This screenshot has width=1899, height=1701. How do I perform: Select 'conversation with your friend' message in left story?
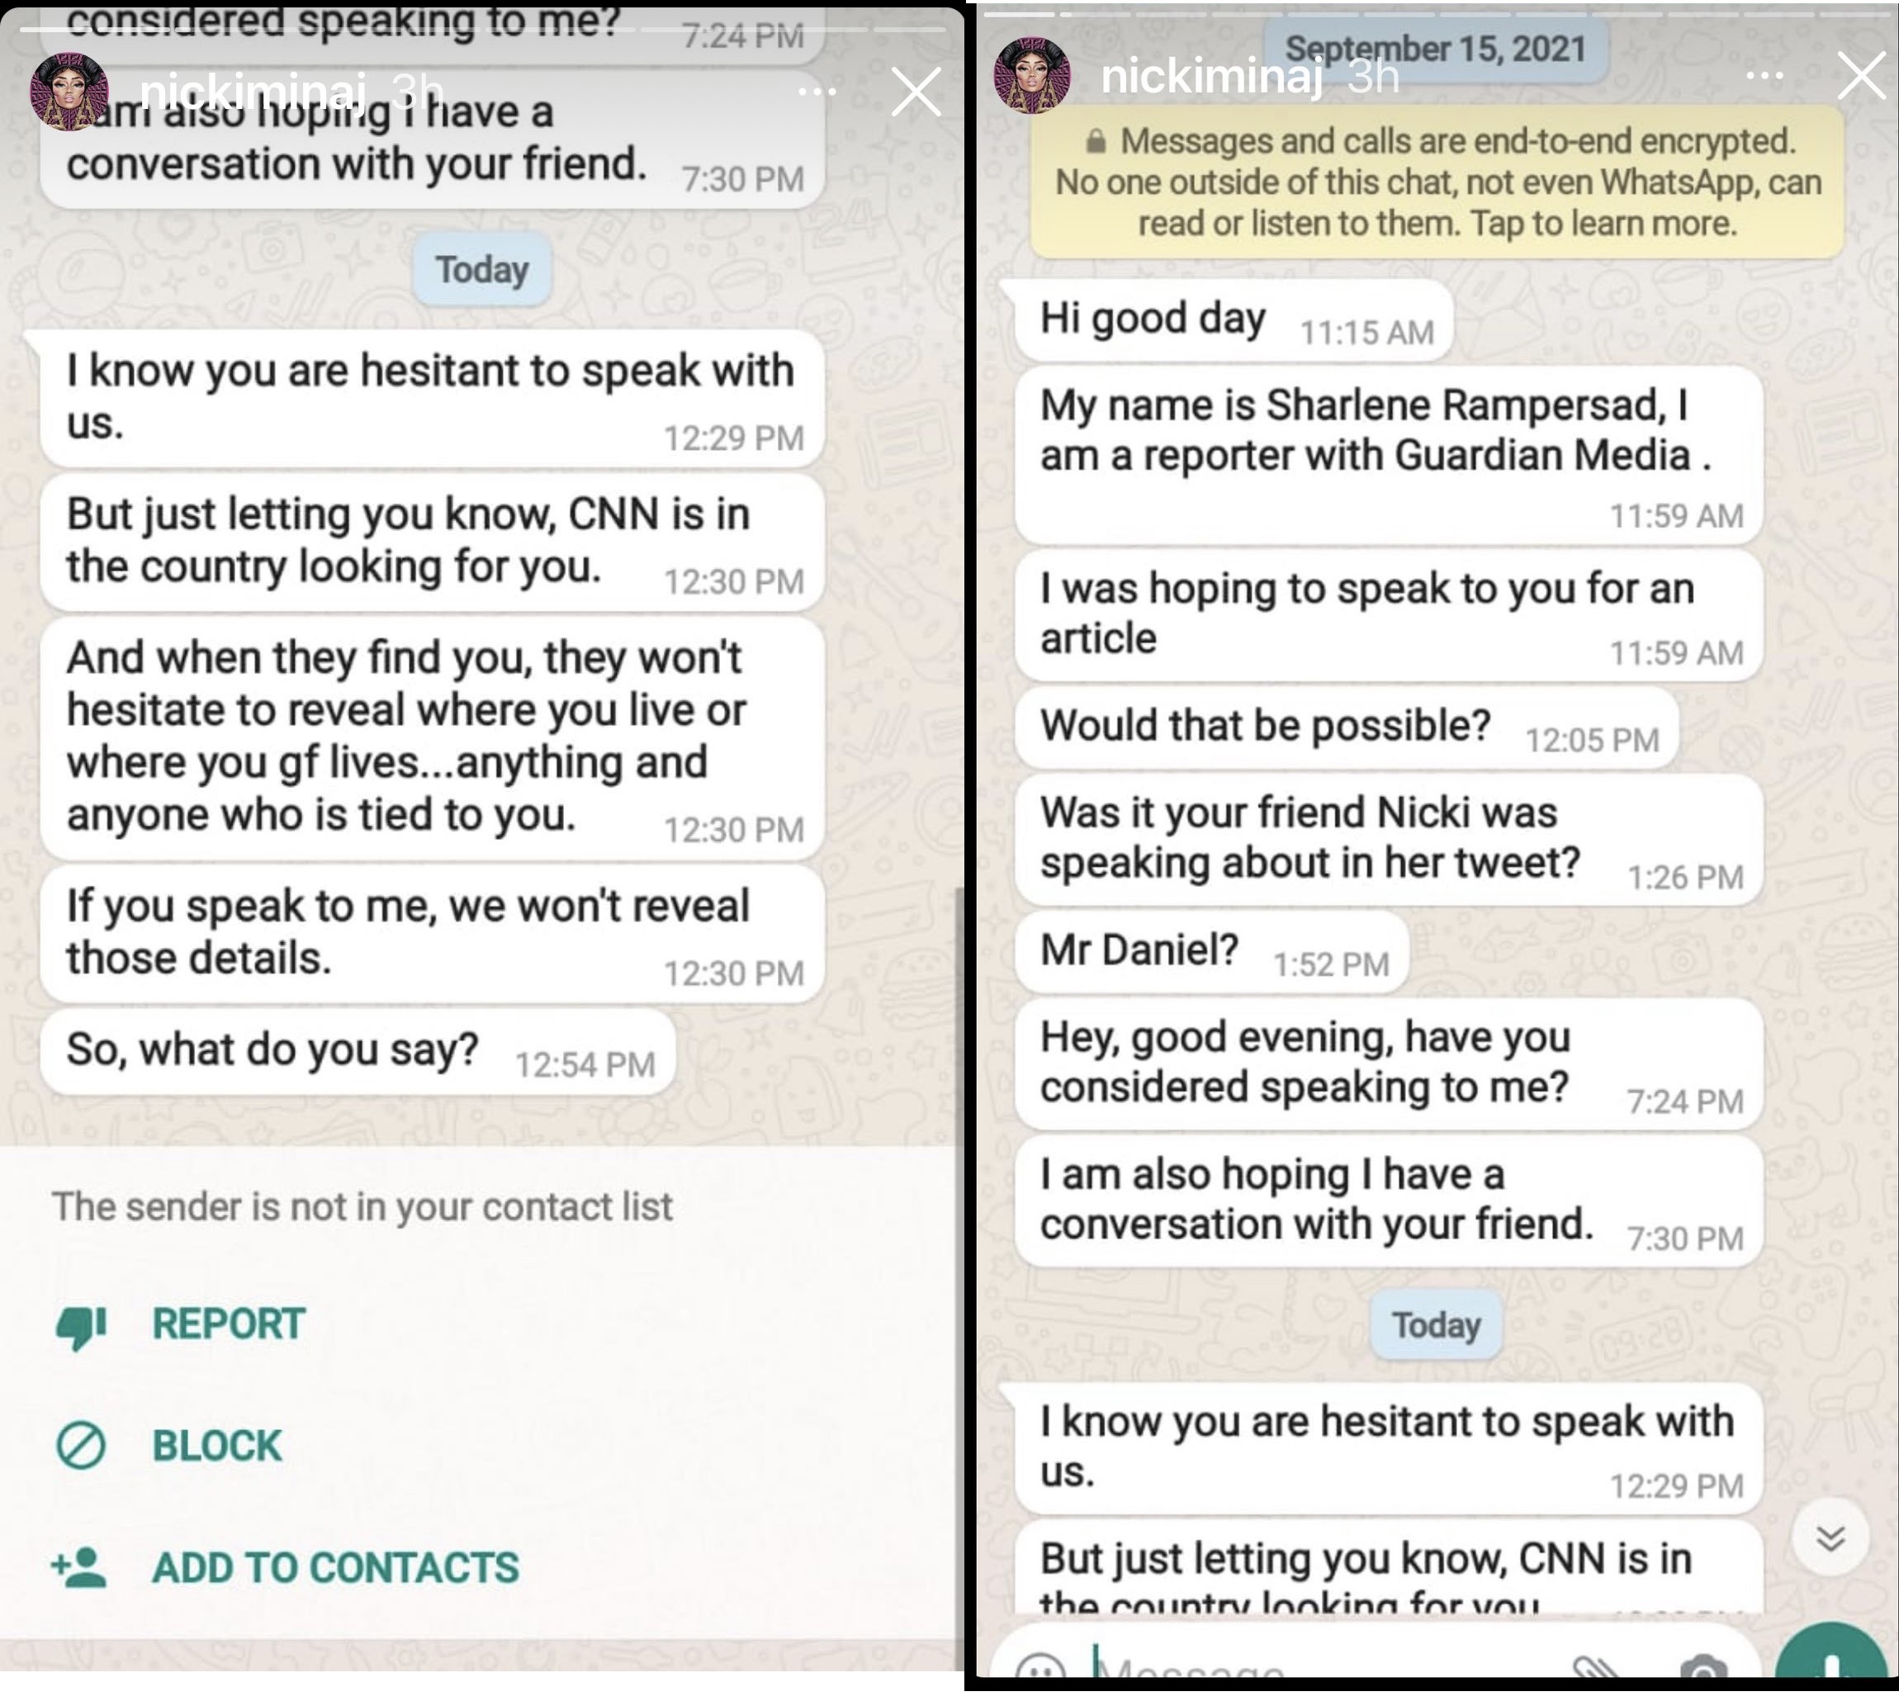coord(432,139)
